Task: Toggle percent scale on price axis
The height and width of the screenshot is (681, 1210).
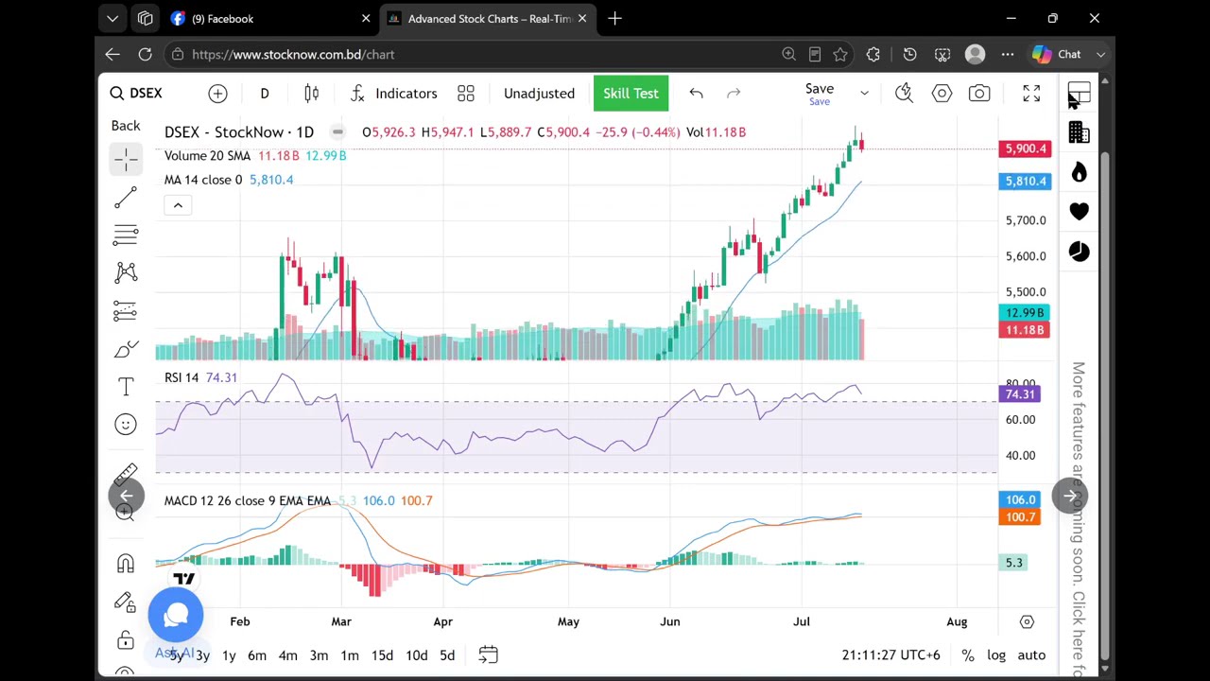Action: [968, 655]
